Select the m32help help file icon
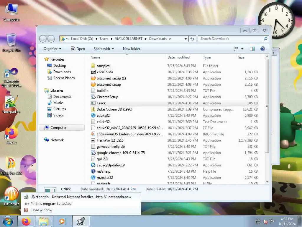The height and width of the screenshot is (227, 302). point(93,171)
